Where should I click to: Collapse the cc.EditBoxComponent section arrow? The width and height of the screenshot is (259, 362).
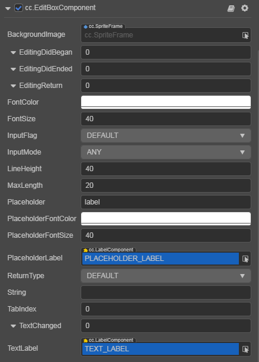point(8,8)
